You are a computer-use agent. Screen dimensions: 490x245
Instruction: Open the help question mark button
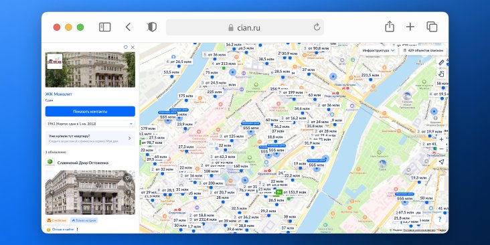[440, 219]
